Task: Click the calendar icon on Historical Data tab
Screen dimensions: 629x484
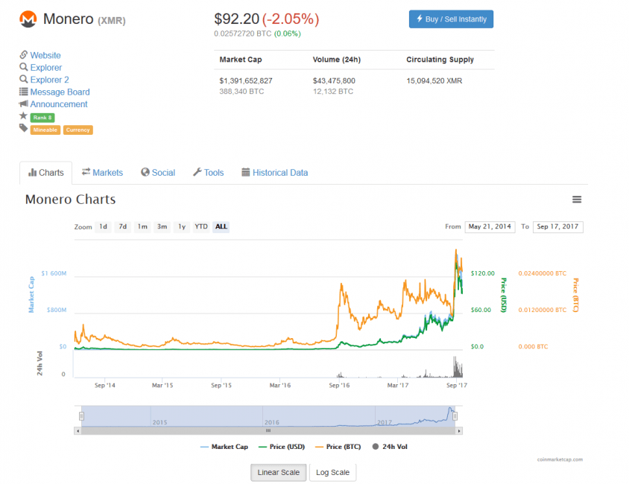Action: coord(245,172)
